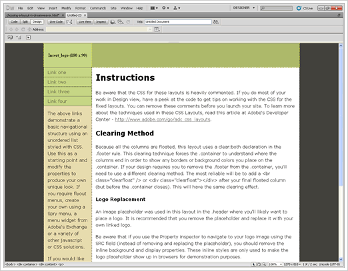Select the Hand tool in status bar

[x=259, y=264]
